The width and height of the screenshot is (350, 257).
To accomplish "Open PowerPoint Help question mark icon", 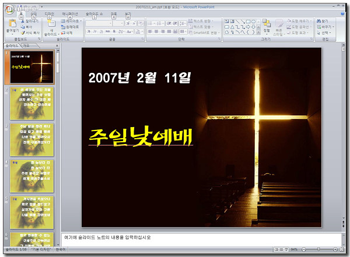I will (342, 14).
